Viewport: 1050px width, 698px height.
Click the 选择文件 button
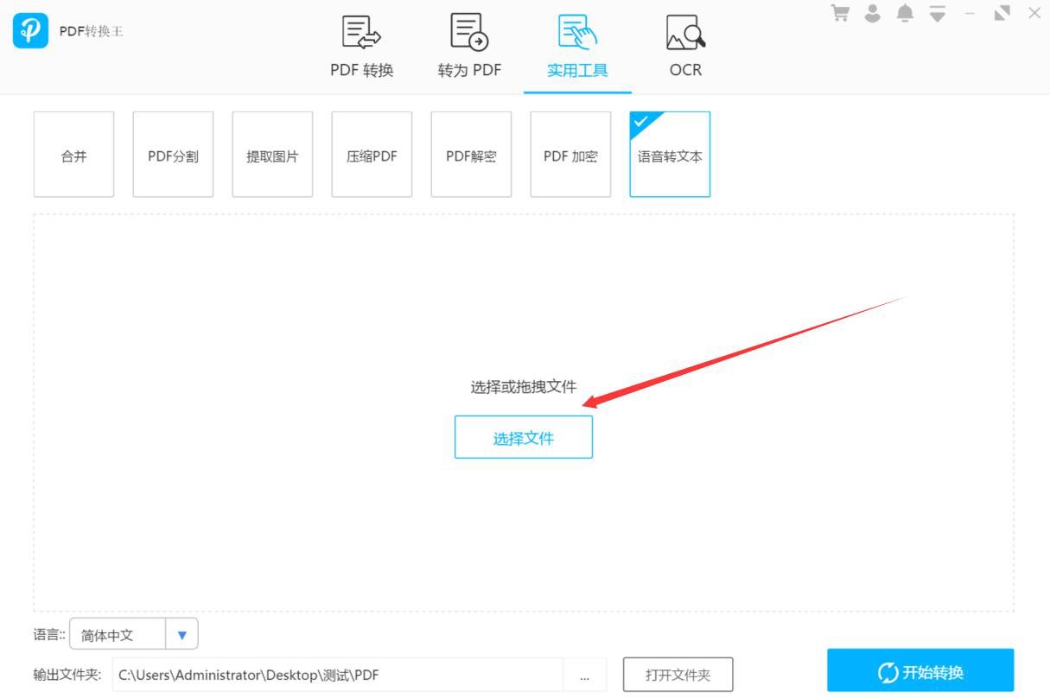(x=524, y=437)
